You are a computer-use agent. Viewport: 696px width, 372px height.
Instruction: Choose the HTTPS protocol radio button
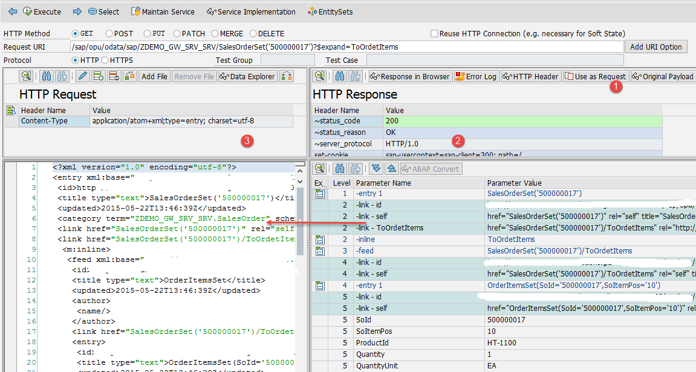coord(105,60)
